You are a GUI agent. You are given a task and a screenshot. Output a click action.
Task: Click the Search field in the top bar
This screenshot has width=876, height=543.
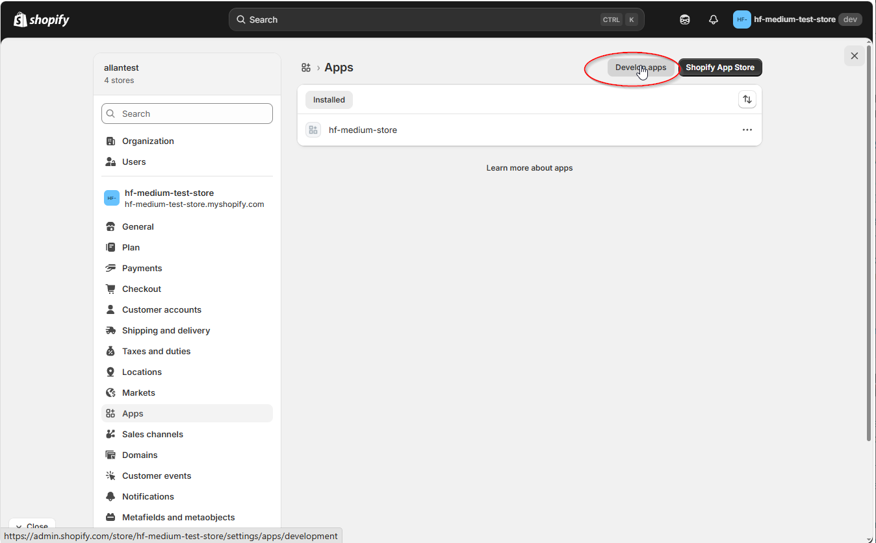[435, 19]
